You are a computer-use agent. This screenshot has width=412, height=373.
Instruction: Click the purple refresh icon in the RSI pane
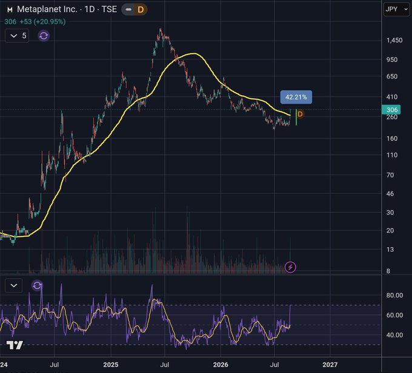pyautogui.click(x=37, y=286)
